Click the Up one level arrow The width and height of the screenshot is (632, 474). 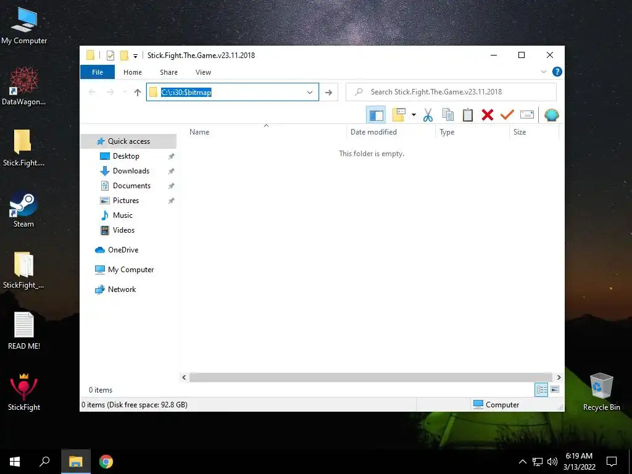[138, 93]
